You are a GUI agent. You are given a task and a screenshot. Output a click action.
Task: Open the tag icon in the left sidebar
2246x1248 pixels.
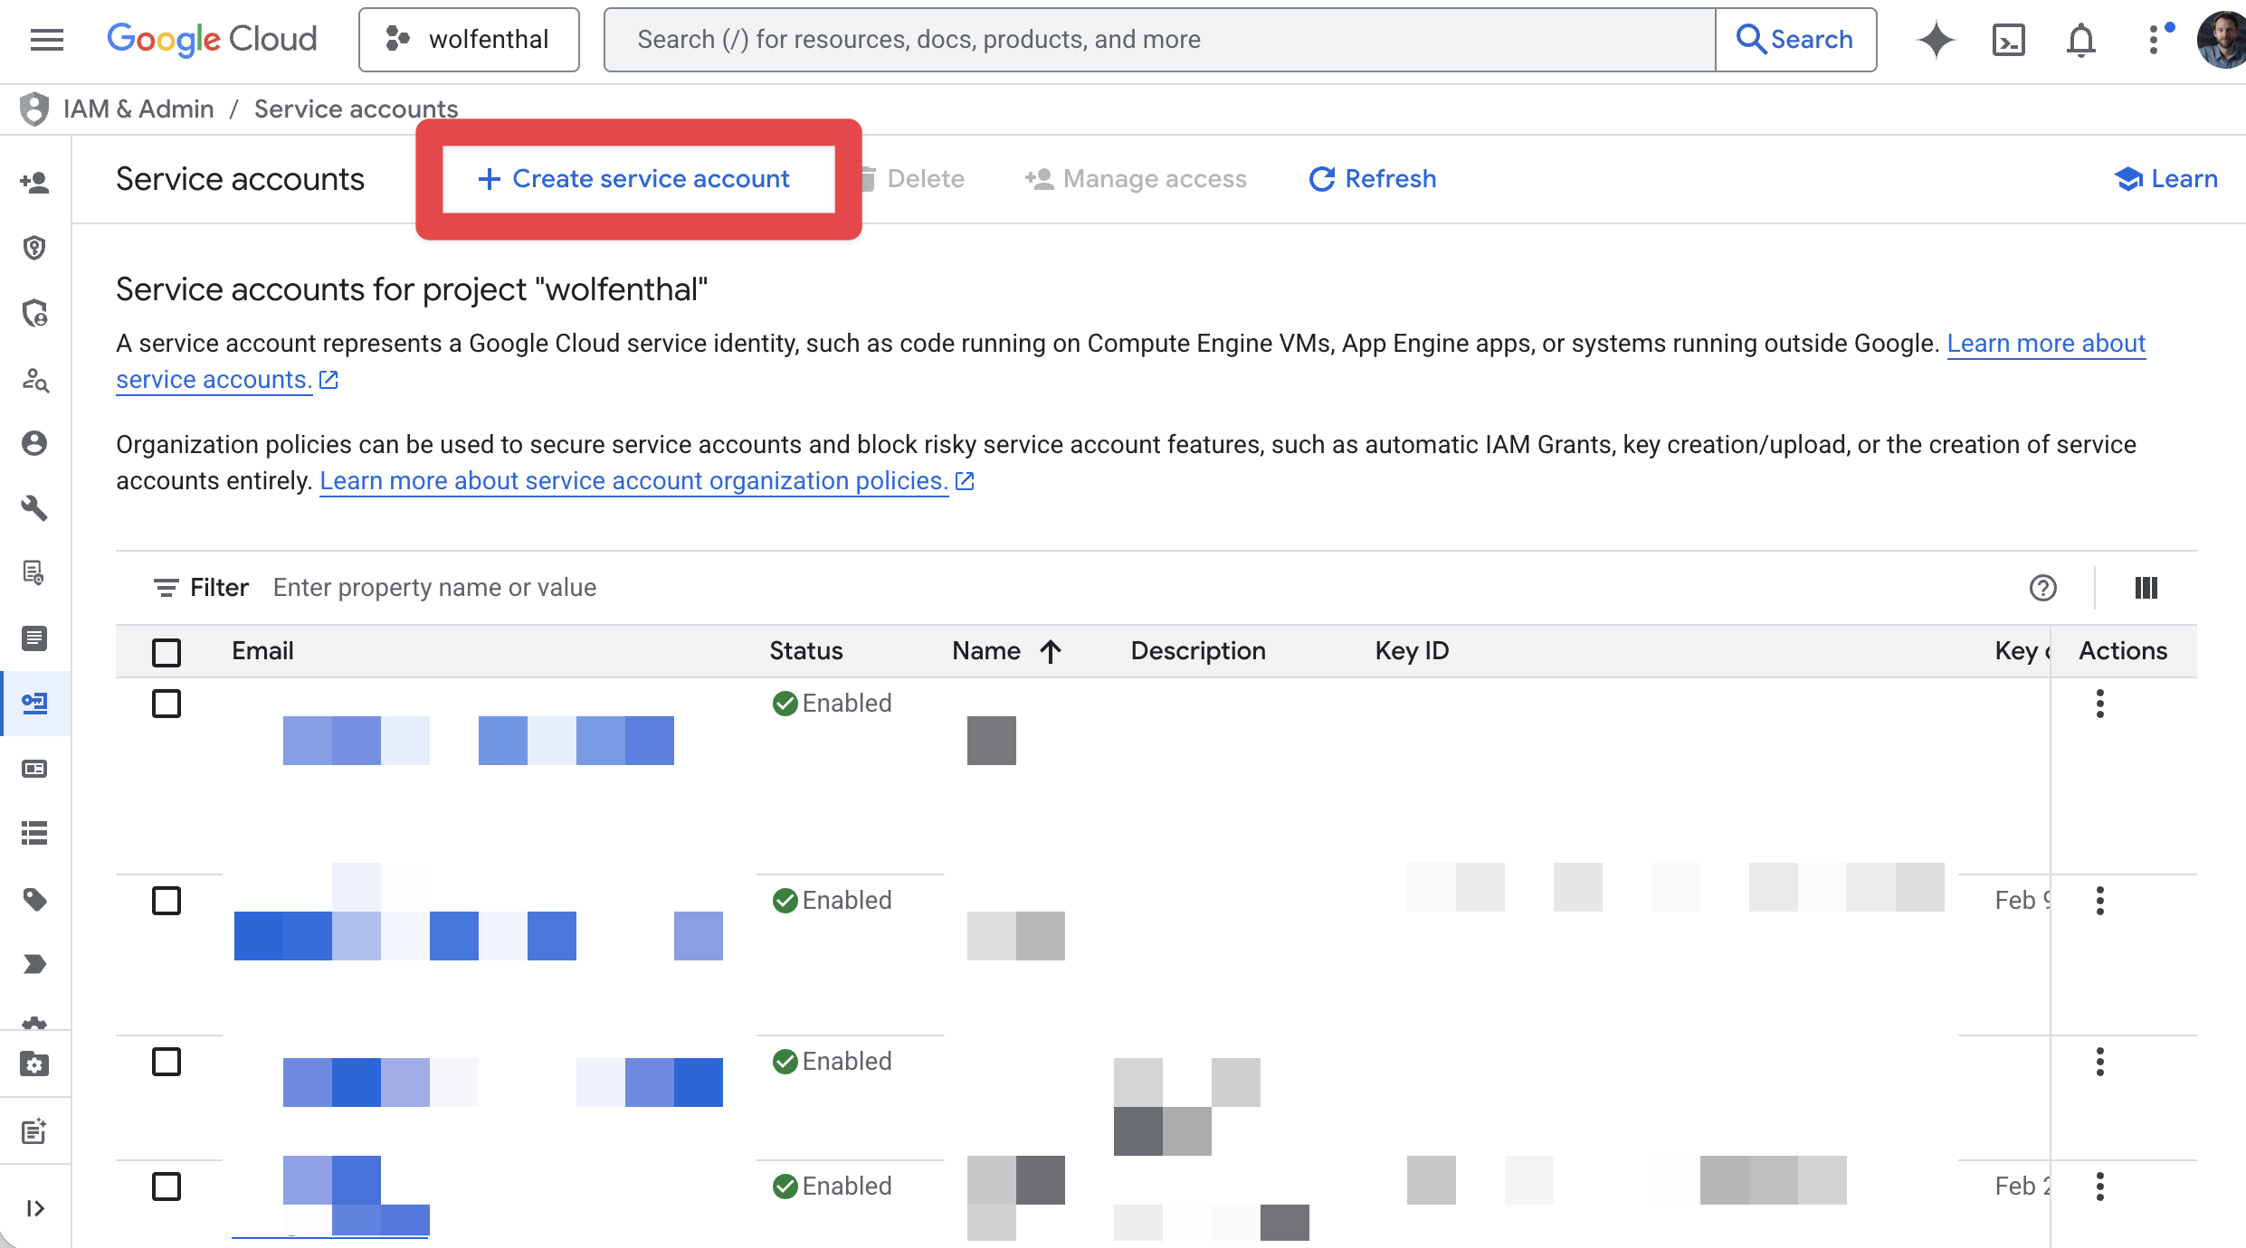coord(34,899)
